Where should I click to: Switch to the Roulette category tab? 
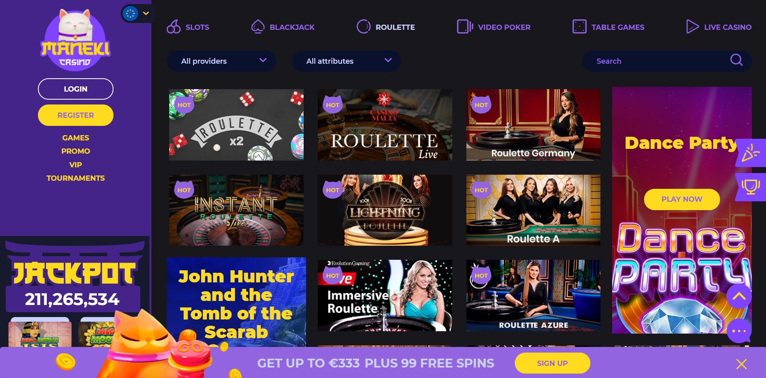(386, 27)
